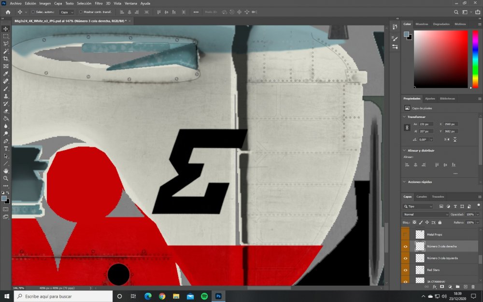Open the Imagen menu

pos(45,3)
